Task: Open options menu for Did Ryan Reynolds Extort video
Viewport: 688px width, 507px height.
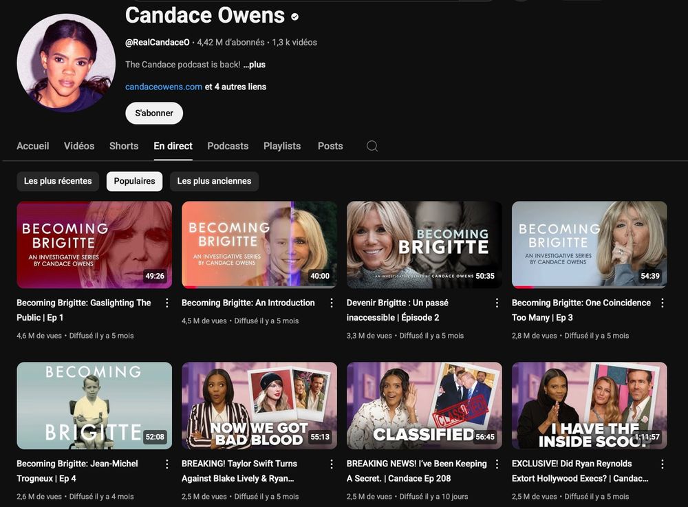Action: pos(662,464)
